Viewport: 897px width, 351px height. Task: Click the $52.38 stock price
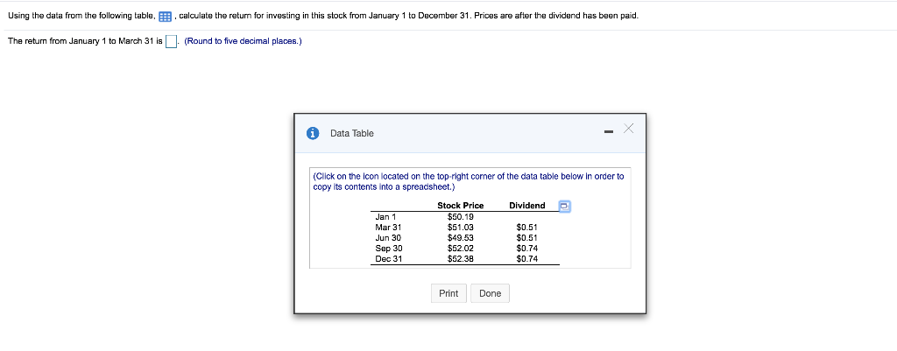coord(461,259)
